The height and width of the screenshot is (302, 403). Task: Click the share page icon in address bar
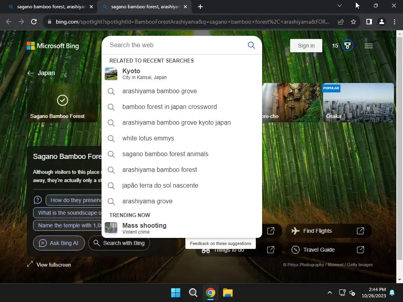click(341, 22)
